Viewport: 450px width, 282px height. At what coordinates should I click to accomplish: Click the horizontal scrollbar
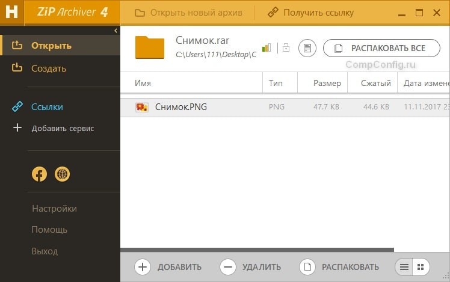(x=257, y=250)
